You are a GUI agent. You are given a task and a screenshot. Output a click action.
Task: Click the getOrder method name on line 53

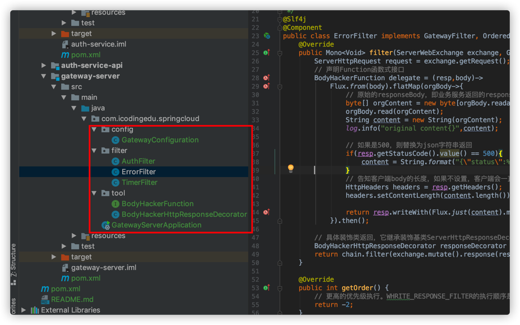tap(357, 288)
